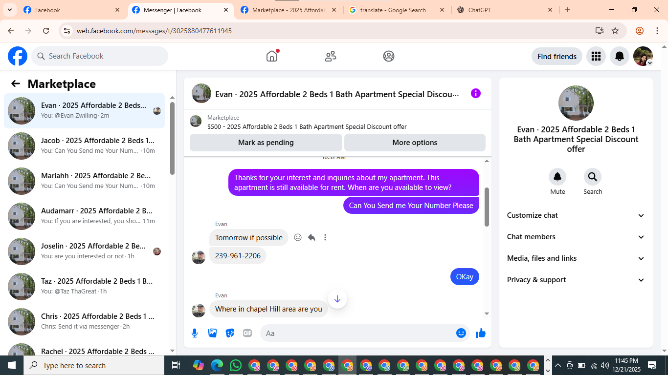Screen dimensions: 668x375
Task: Search in conversation using magnifier icon
Action: [593, 177]
